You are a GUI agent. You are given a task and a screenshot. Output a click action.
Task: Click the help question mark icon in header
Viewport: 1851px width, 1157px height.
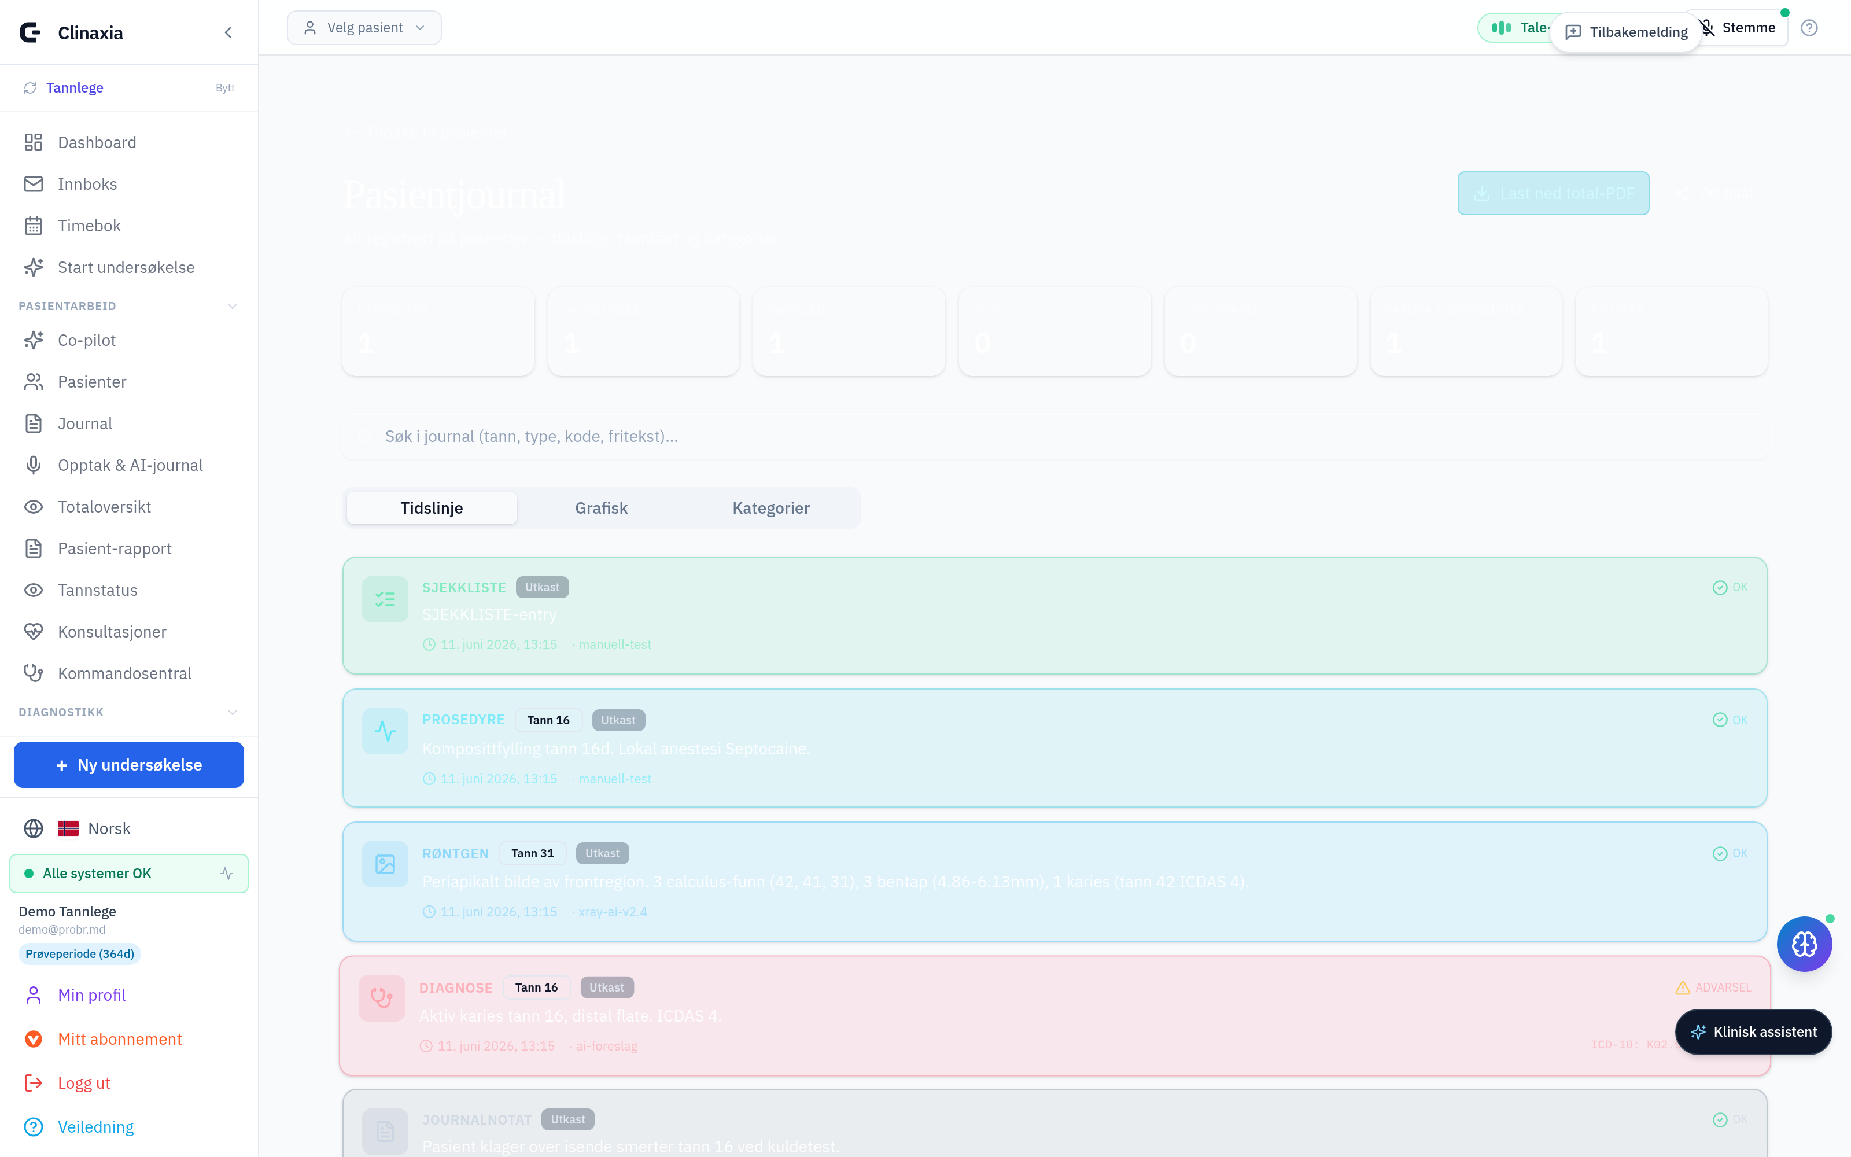(1809, 28)
